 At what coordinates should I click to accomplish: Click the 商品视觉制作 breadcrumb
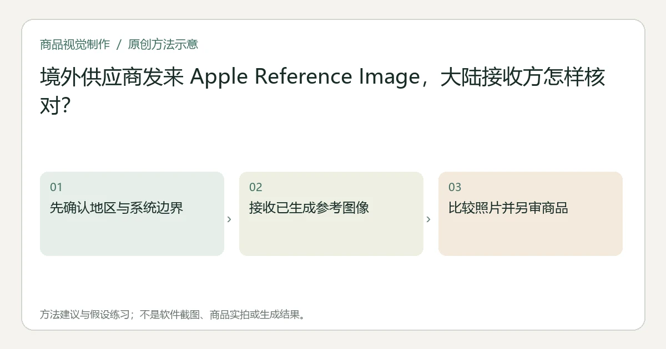pyautogui.click(x=75, y=44)
